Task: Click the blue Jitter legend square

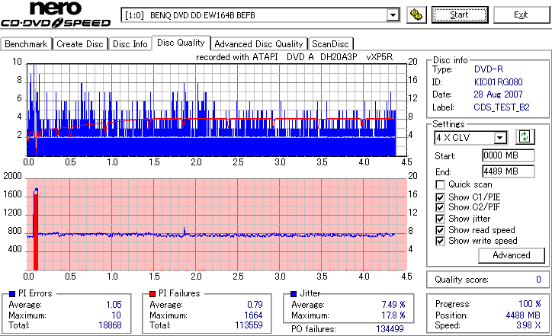Action: tap(294, 294)
